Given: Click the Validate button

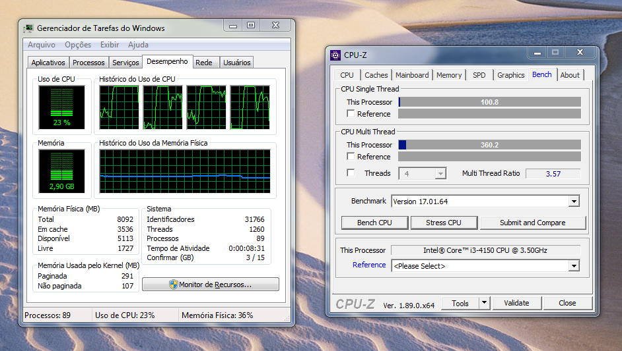Looking at the screenshot, I should point(516,303).
